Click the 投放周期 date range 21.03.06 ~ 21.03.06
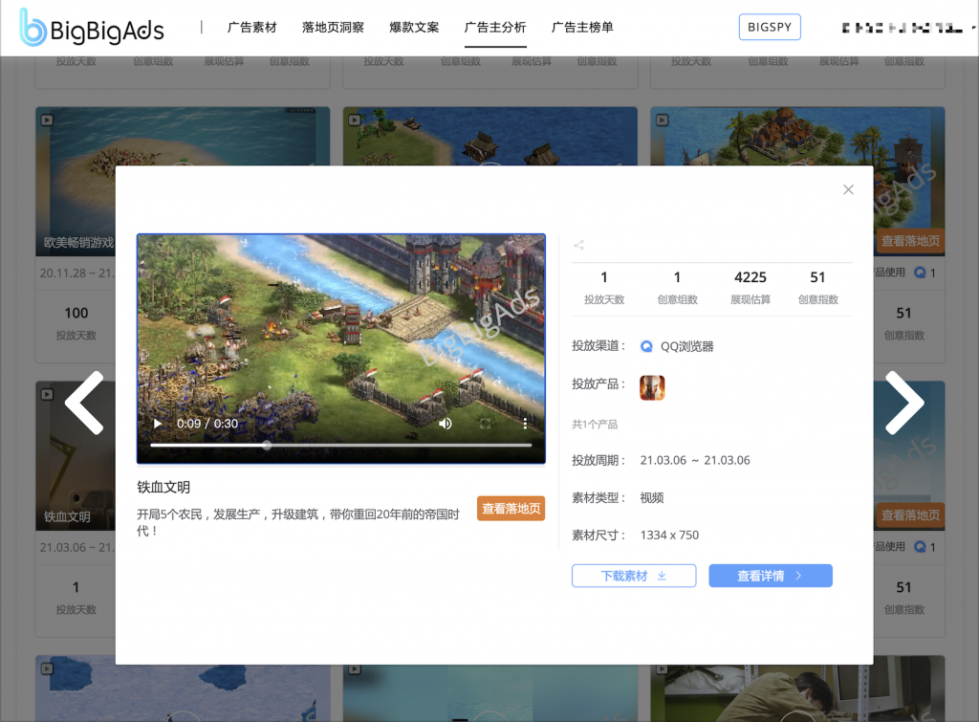 tap(695, 460)
